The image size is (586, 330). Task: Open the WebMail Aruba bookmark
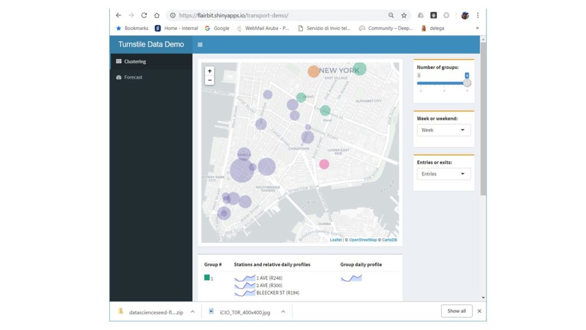(x=263, y=28)
